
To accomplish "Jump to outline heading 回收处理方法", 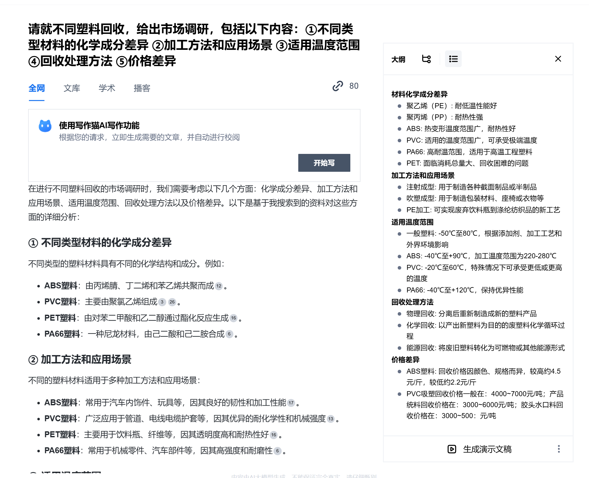I will click(x=412, y=302).
